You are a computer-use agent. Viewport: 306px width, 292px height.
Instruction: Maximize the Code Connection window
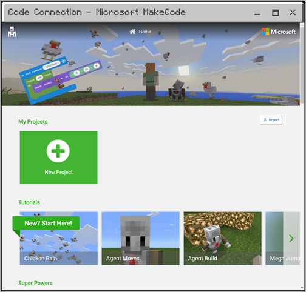pos(275,13)
